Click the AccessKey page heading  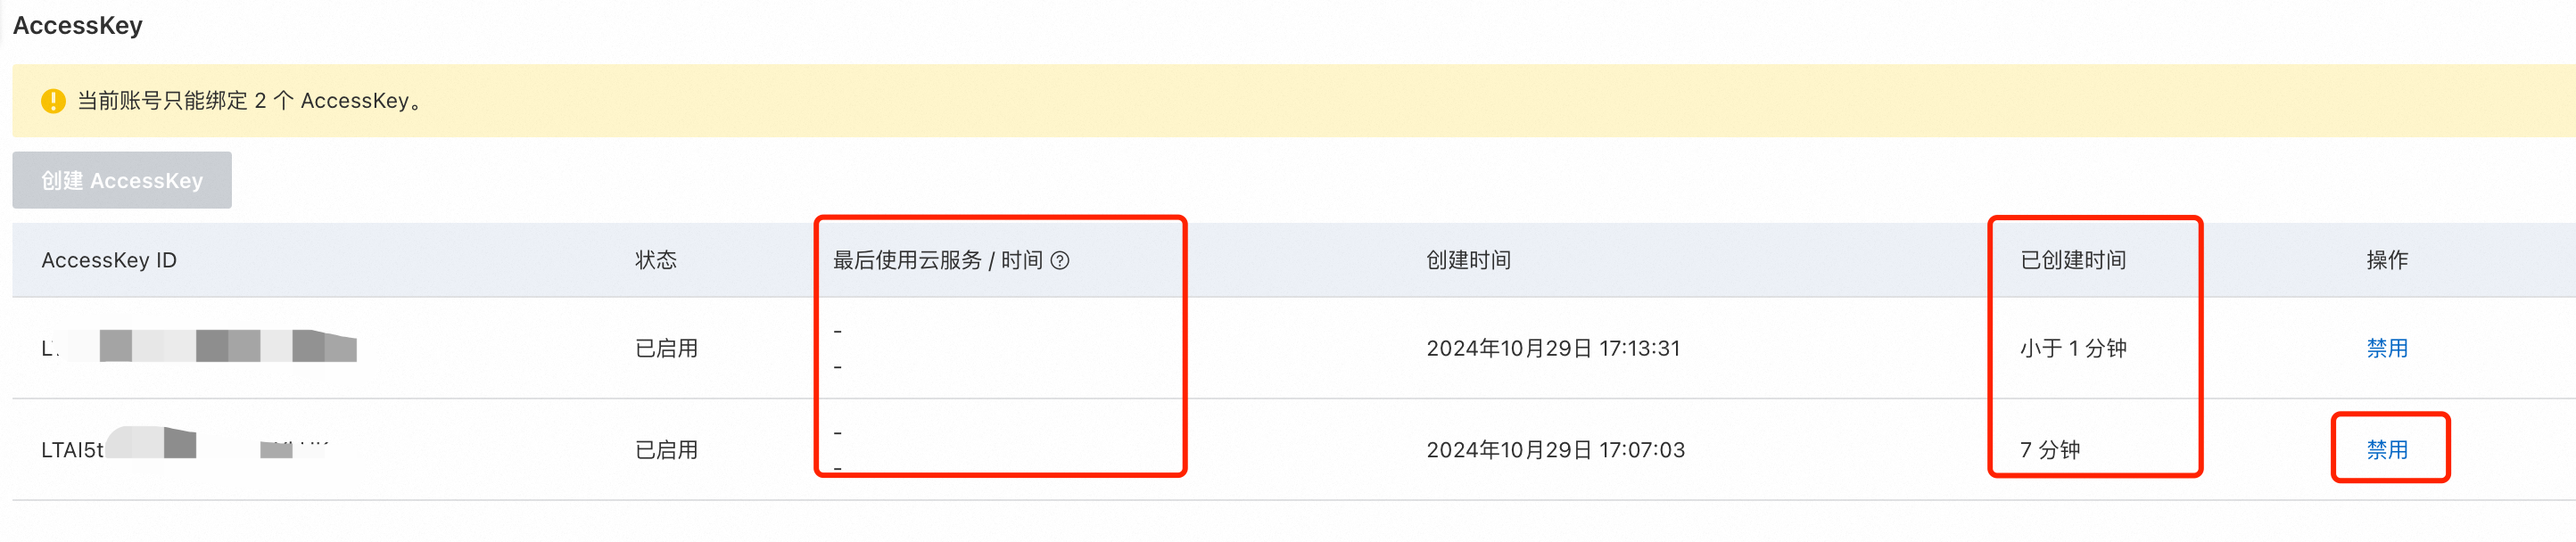[78, 26]
